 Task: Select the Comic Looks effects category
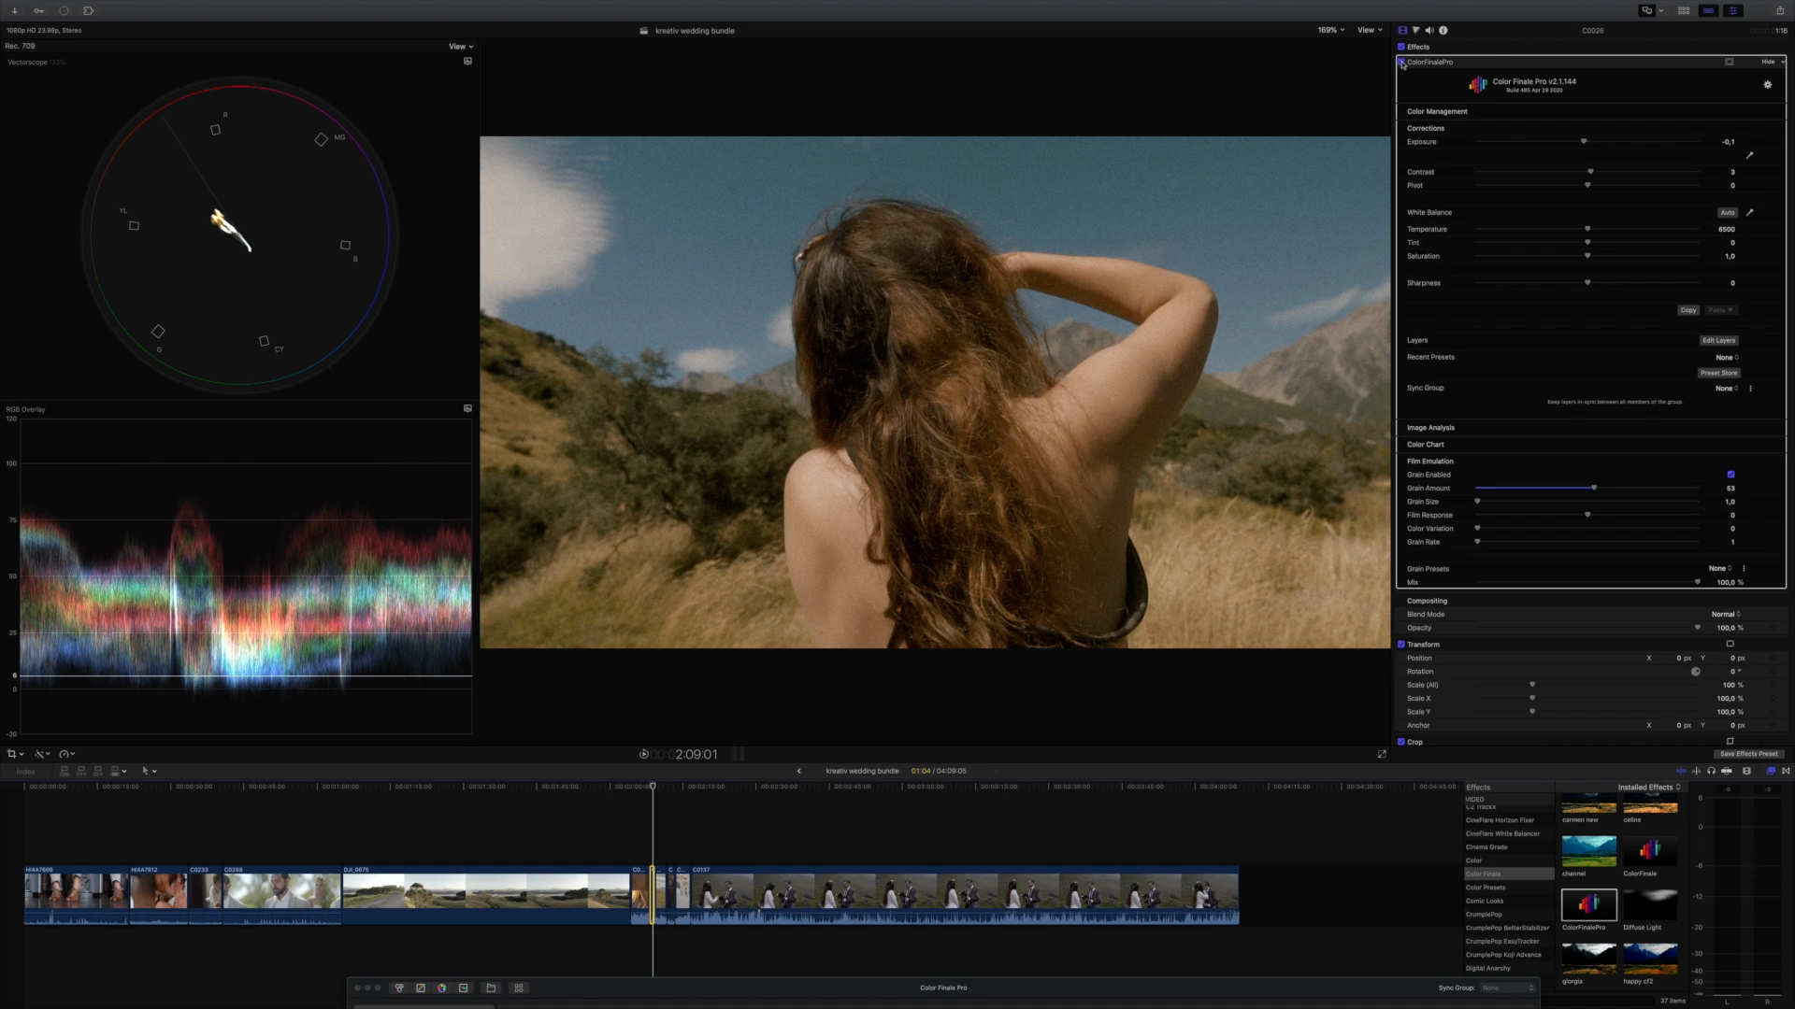pos(1485,902)
